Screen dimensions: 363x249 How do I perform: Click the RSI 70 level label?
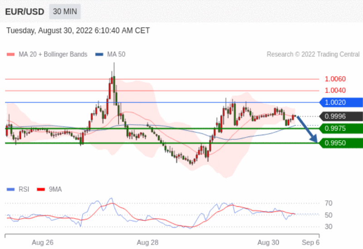coord(329,203)
